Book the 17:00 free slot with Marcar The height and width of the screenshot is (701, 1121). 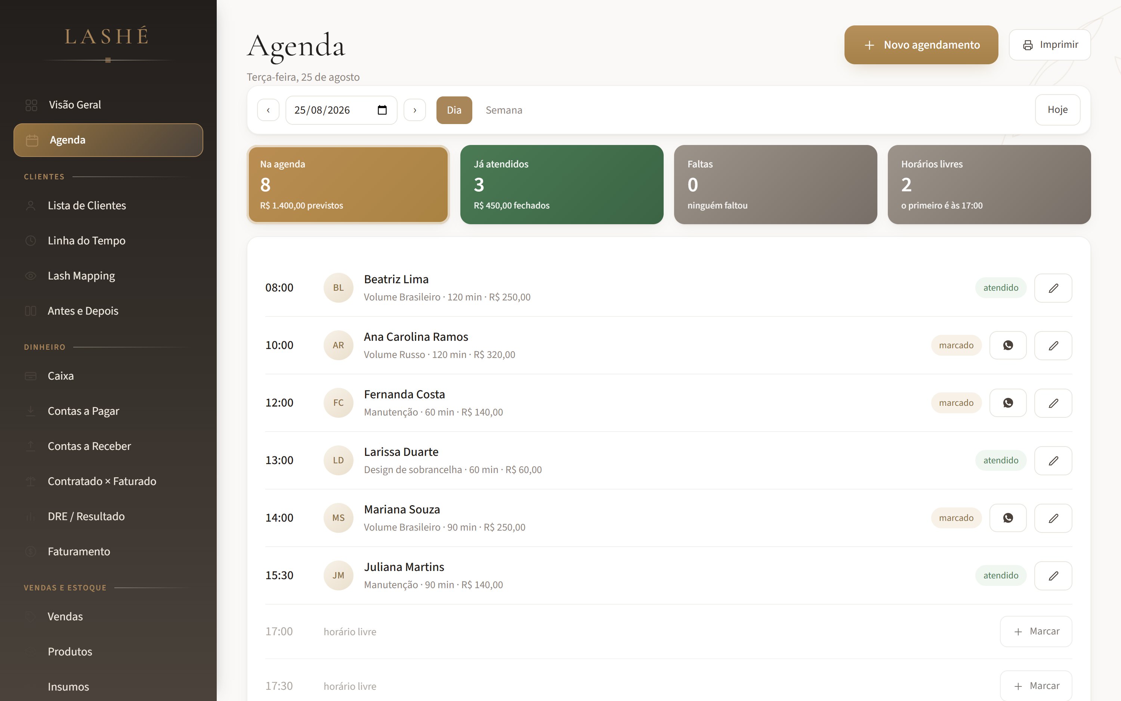click(1036, 631)
